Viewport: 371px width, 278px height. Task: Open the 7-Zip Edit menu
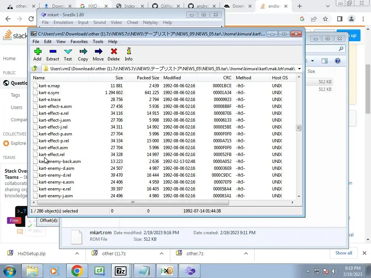(48, 42)
